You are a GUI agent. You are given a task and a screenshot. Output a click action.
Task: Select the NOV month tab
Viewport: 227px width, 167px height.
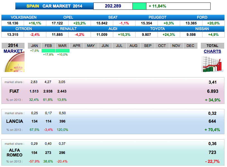[x=176, y=46]
